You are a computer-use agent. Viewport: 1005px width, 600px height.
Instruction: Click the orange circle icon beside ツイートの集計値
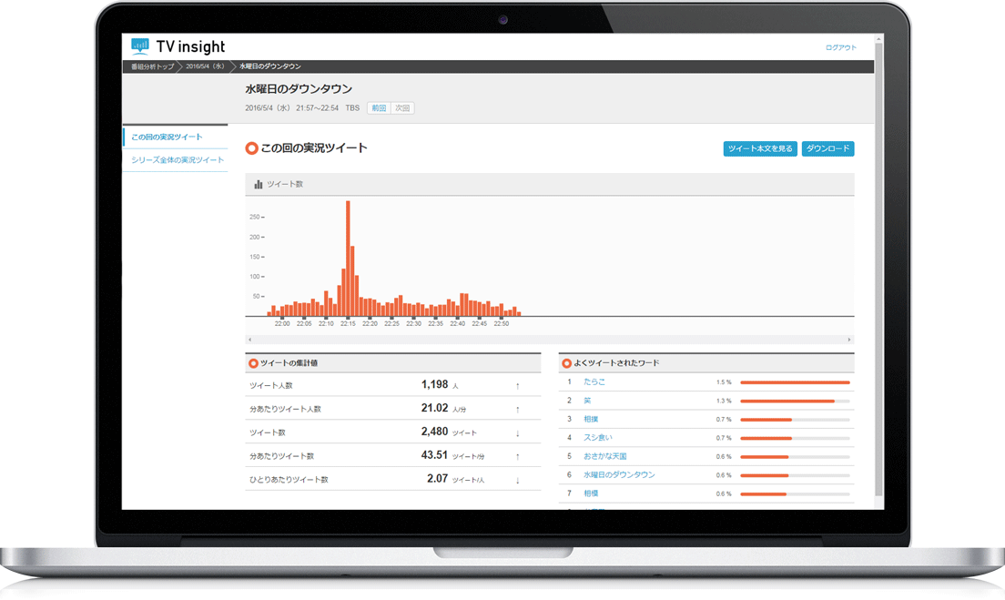[253, 363]
